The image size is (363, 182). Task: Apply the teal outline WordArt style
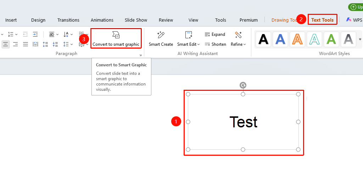(x=314, y=39)
